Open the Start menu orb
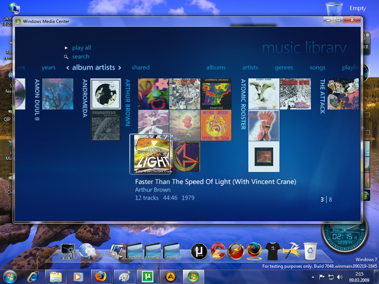379x284 pixels. click(10, 277)
